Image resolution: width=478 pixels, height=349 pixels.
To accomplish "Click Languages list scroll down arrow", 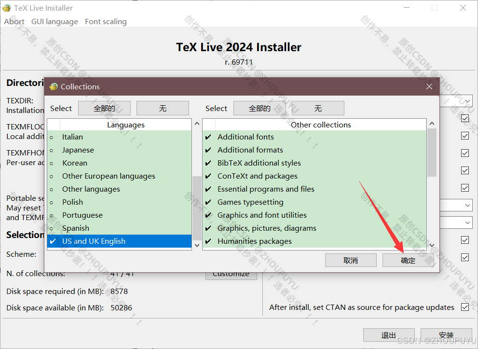I will pos(197,245).
